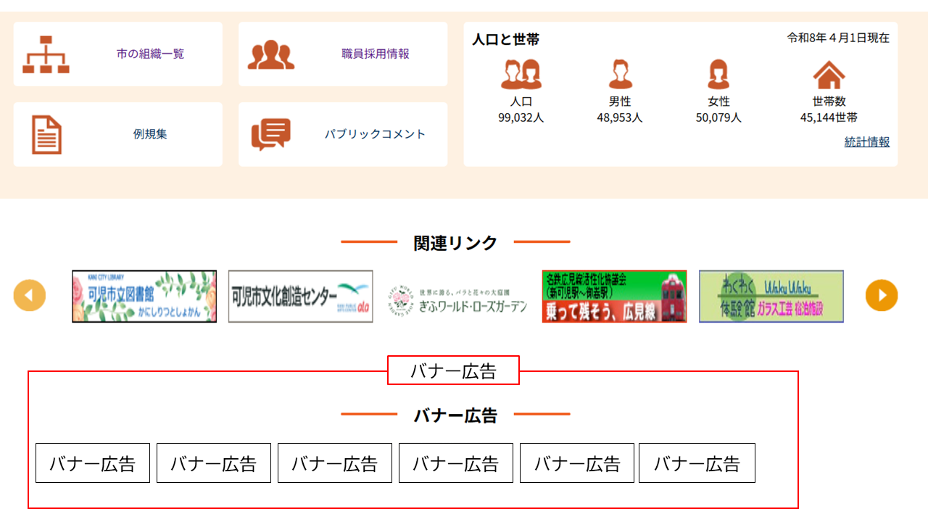Open the 広見線 promotion banner
This screenshot has height=522, width=928.
pos(614,296)
